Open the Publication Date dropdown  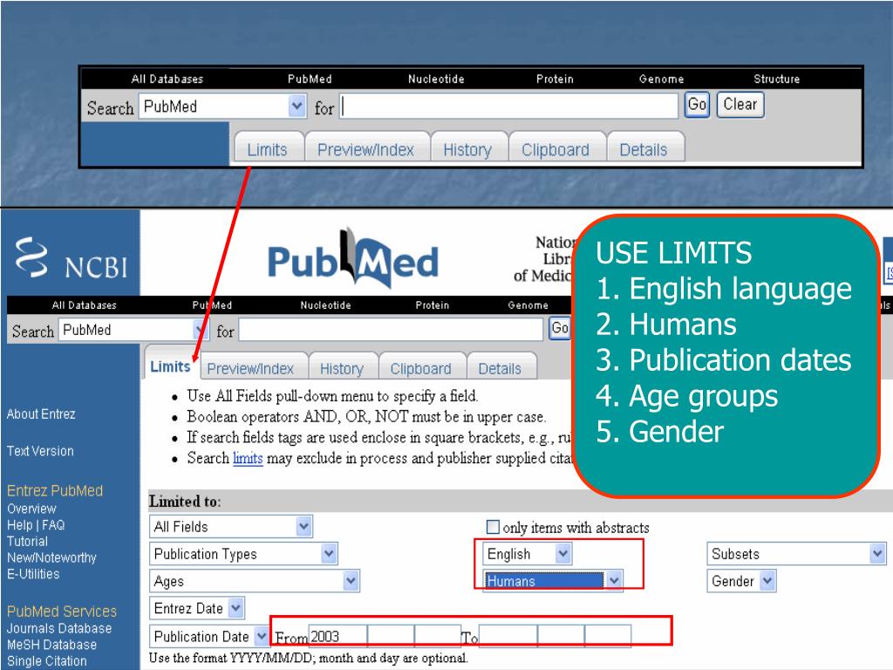(209, 636)
